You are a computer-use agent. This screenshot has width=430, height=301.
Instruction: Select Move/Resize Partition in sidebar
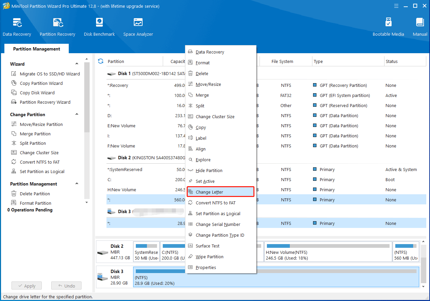[37, 124]
